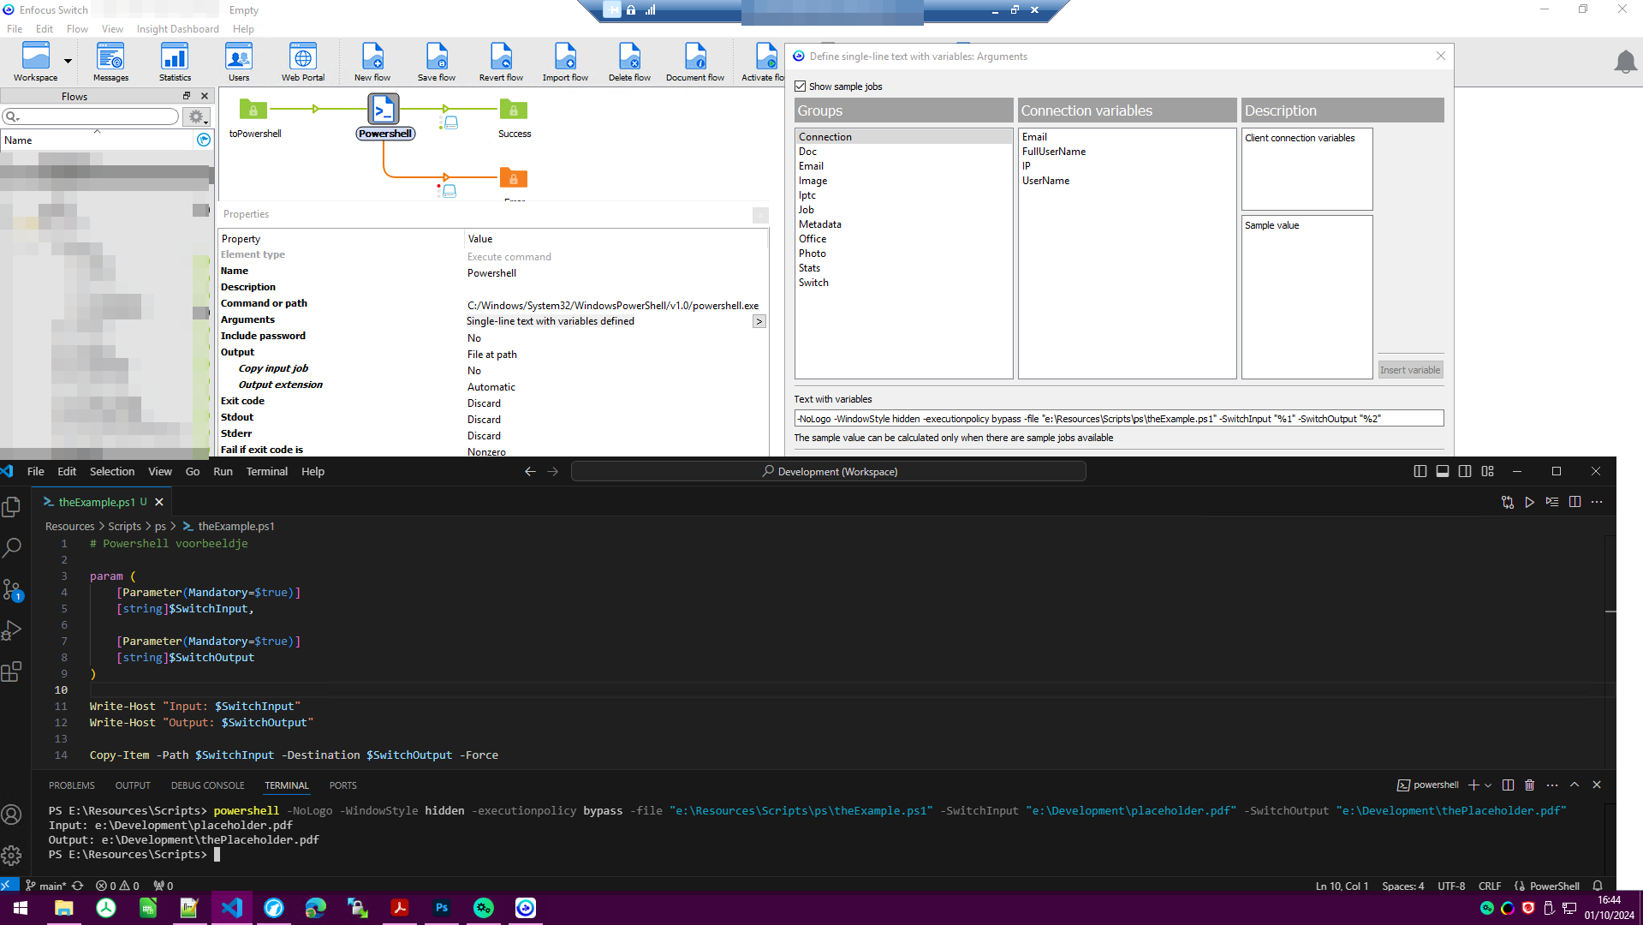Click the Text with variables input field
This screenshot has width=1643, height=925.
tap(1118, 419)
